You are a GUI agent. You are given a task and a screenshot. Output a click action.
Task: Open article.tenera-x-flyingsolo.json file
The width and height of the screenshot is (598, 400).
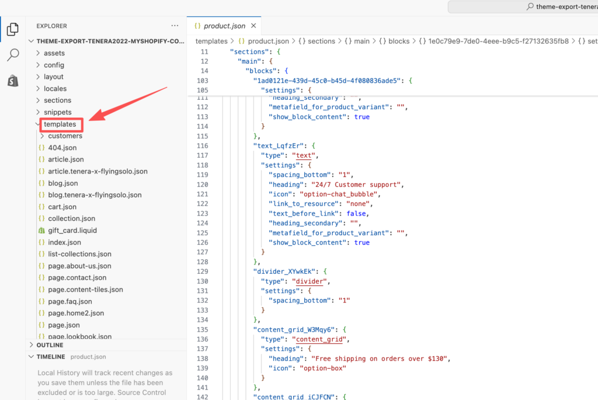coord(98,172)
